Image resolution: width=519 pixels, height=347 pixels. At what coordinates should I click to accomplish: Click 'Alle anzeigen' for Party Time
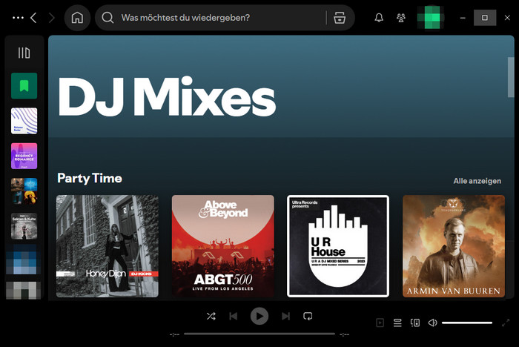click(477, 181)
